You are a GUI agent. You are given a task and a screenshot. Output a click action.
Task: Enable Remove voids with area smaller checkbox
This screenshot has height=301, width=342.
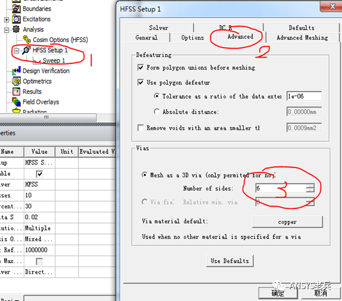click(x=141, y=128)
